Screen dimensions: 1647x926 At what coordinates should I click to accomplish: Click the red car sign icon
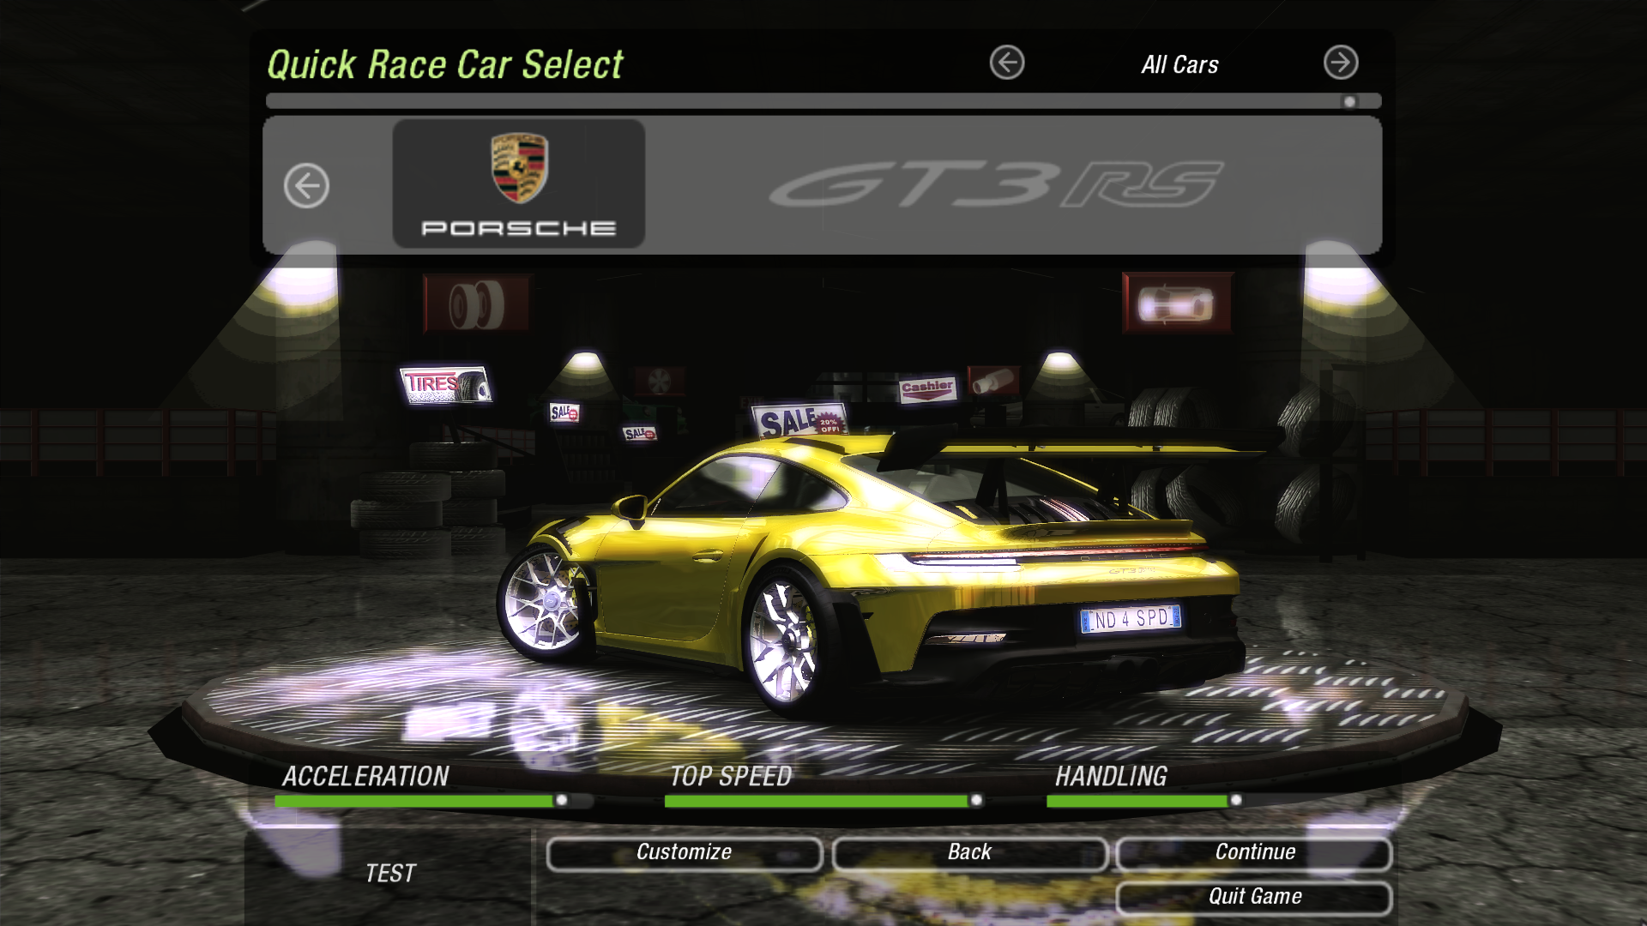[x=1177, y=303]
